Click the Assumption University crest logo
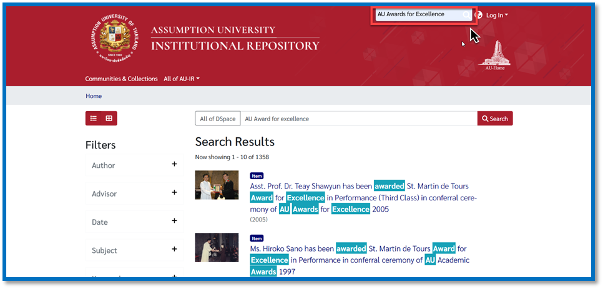Image resolution: width=603 pixels, height=289 pixels. [113, 37]
